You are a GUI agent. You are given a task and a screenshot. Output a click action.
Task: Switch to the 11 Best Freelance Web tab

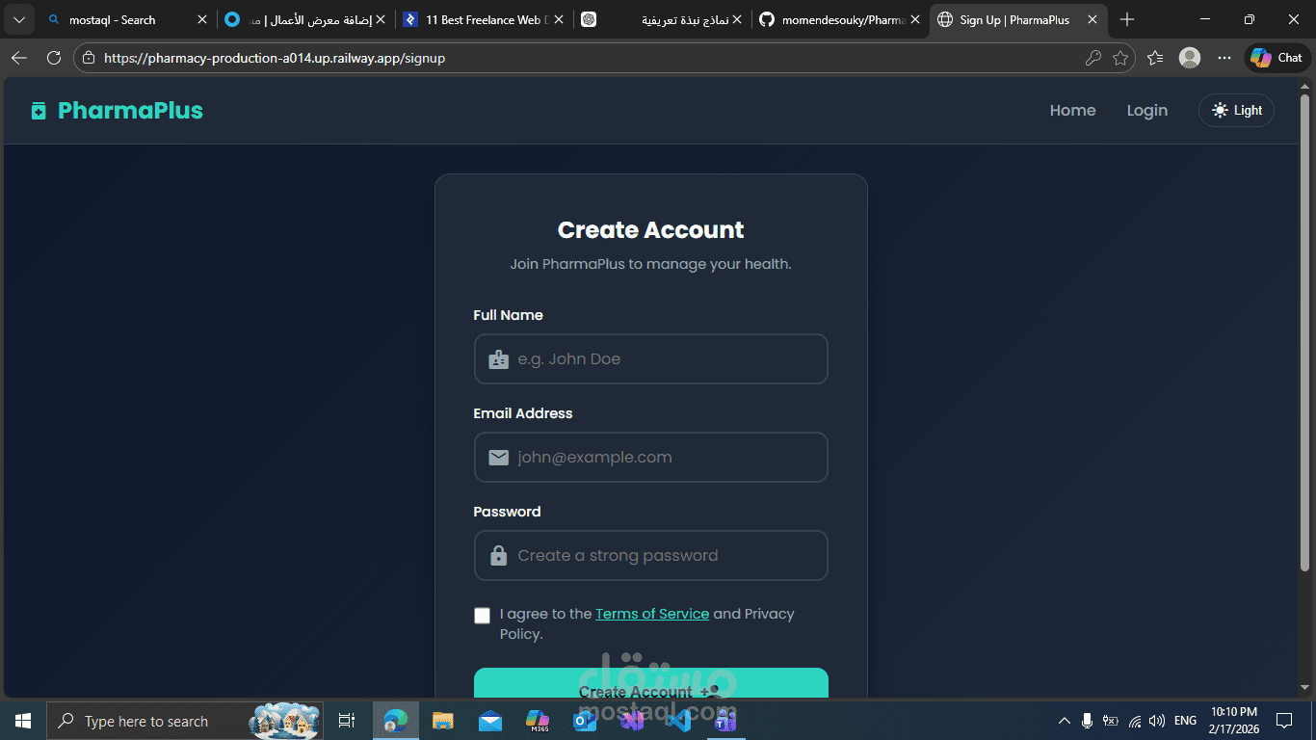pos(485,19)
